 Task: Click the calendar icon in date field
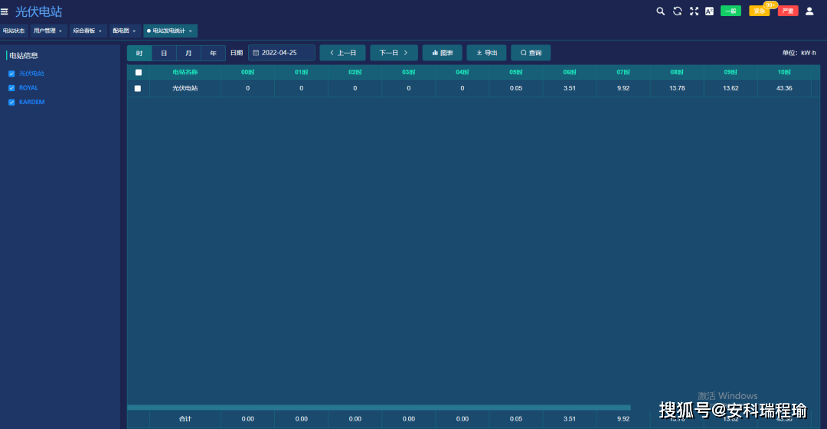(256, 53)
